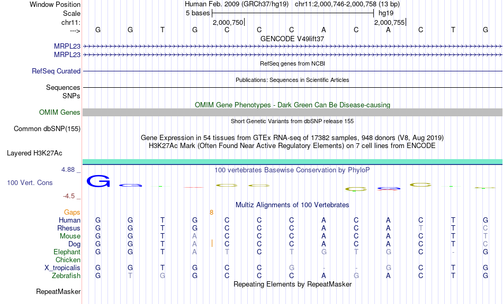
Task: Click the base sequence arrow label
Action: (75, 31)
